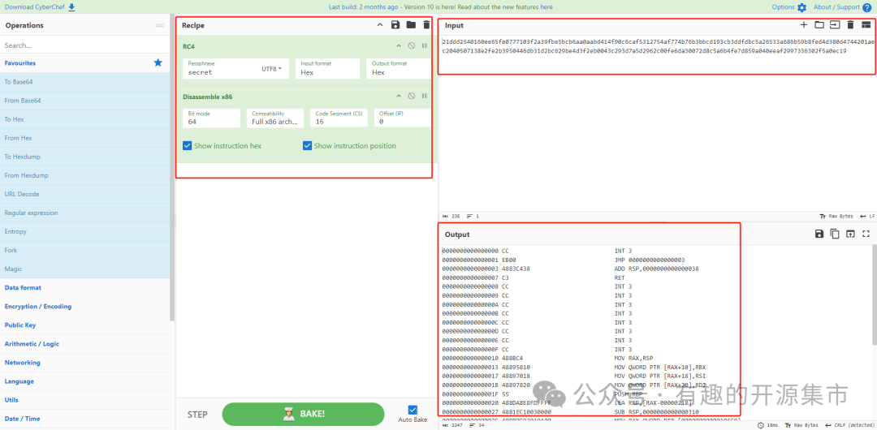Save the output to a file
The height and width of the screenshot is (430, 877).
point(819,234)
